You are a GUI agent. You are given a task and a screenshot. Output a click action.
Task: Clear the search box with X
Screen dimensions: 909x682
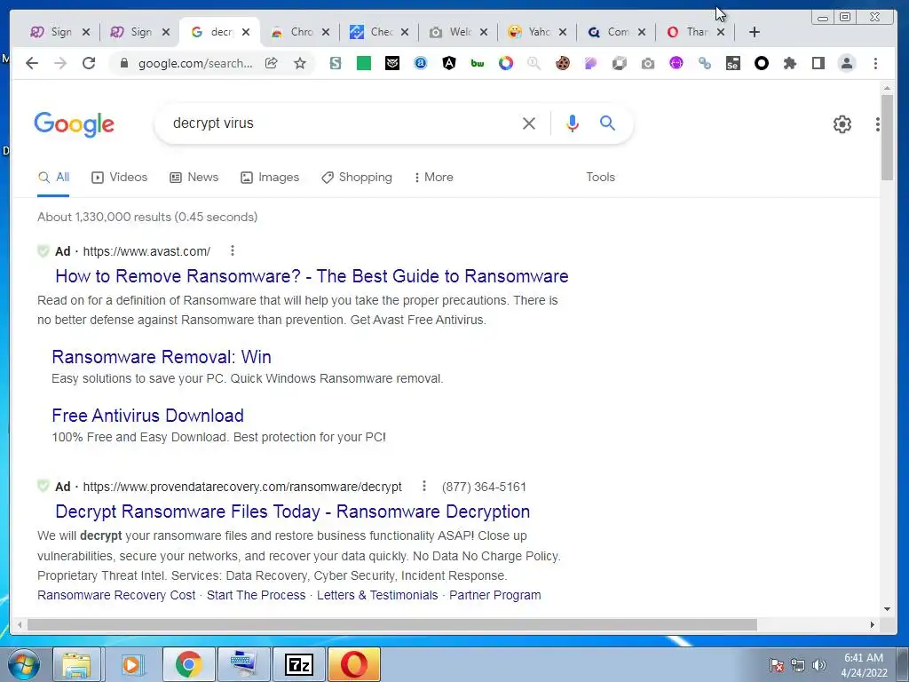529,123
